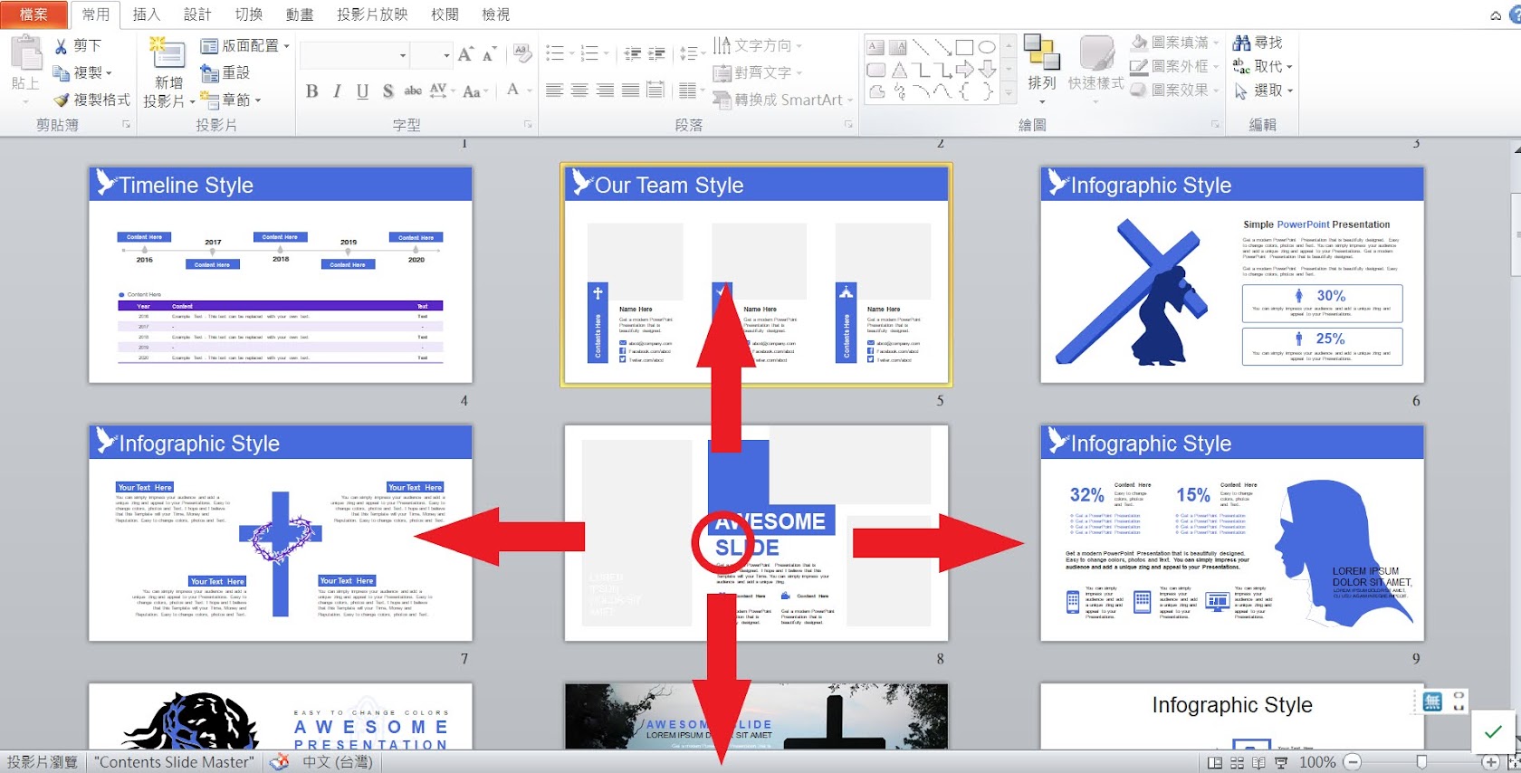
Task: Start Slide Show icon in status bar
Action: click(1281, 763)
